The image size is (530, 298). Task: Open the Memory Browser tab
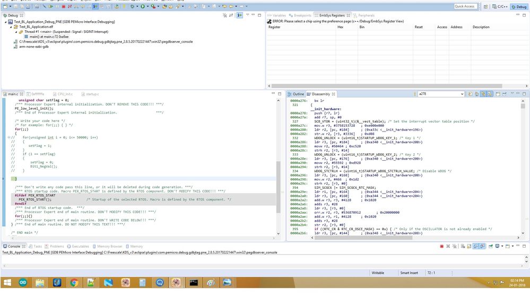click(108, 247)
